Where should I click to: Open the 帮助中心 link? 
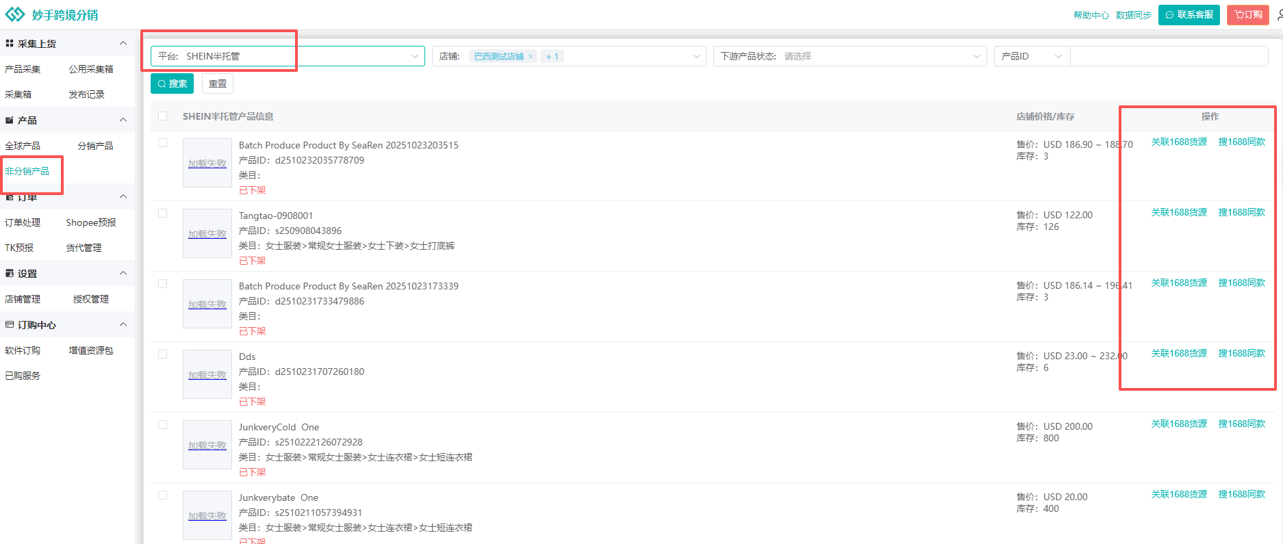(x=1091, y=15)
